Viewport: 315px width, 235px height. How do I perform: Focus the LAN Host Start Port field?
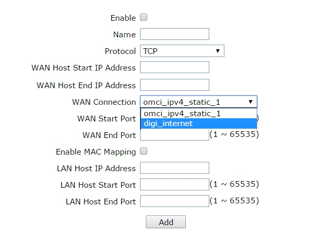[174, 185]
